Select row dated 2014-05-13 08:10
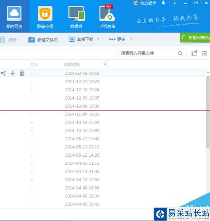This screenshot has width=210, height=221. click(102, 147)
